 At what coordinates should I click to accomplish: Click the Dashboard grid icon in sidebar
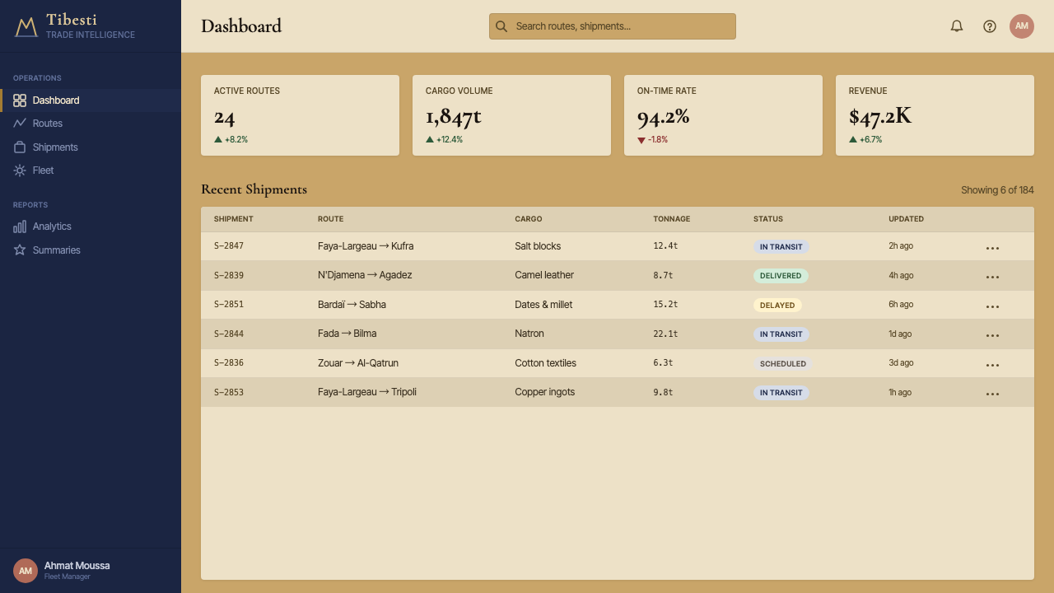(20, 100)
